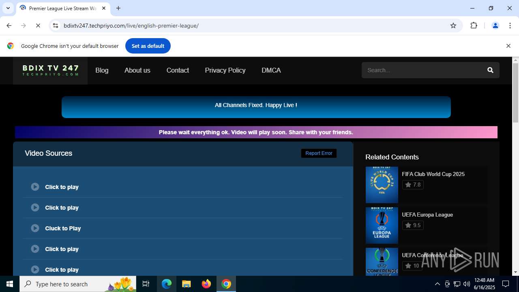Image resolution: width=519 pixels, height=292 pixels.
Task: Open Task View in taskbar
Action: pyautogui.click(x=146, y=284)
